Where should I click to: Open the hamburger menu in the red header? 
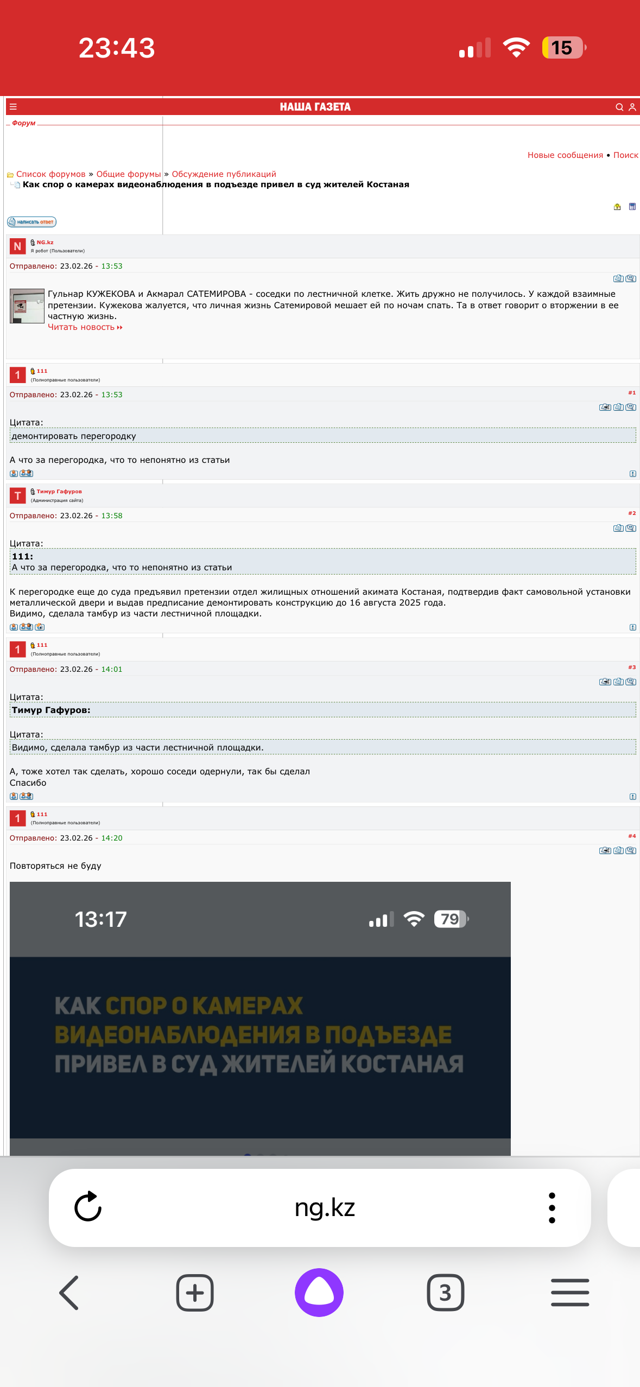click(13, 107)
